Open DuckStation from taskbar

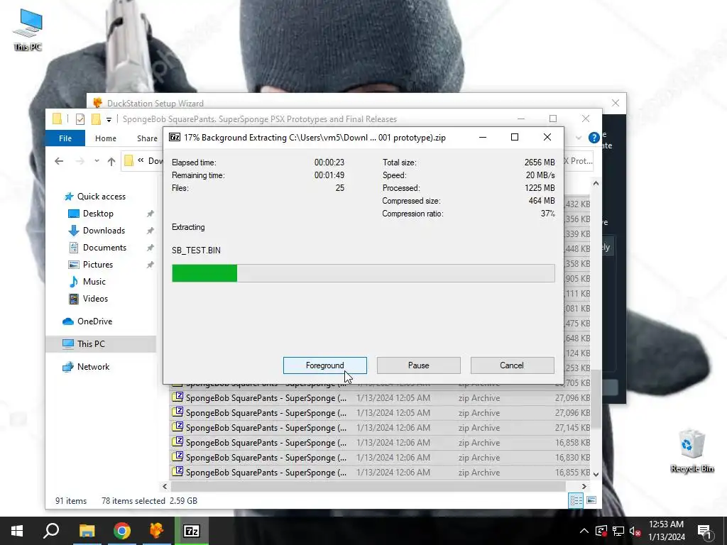pyautogui.click(x=157, y=531)
